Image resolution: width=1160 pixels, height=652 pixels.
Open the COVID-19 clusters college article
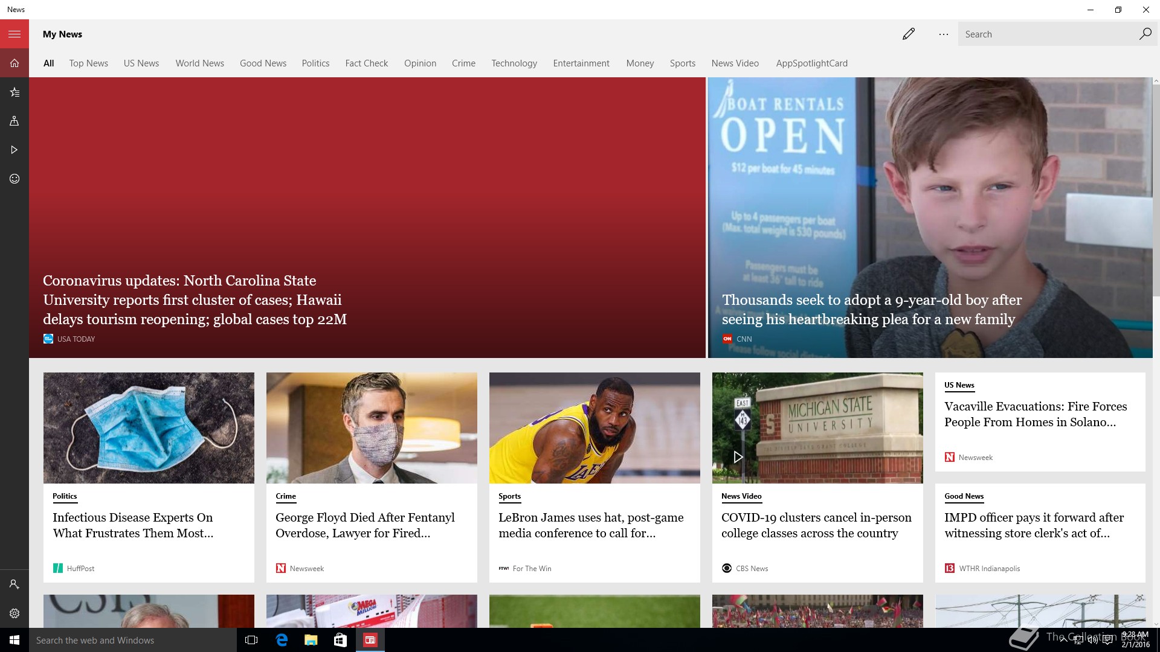816,525
